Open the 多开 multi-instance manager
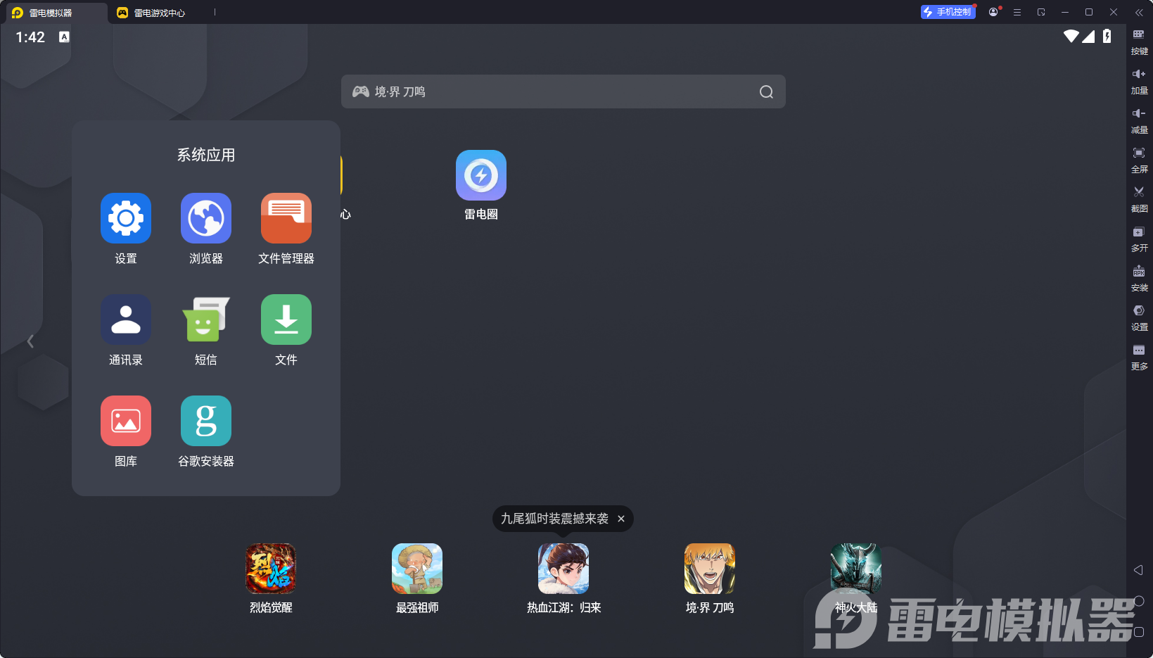 pyautogui.click(x=1139, y=239)
